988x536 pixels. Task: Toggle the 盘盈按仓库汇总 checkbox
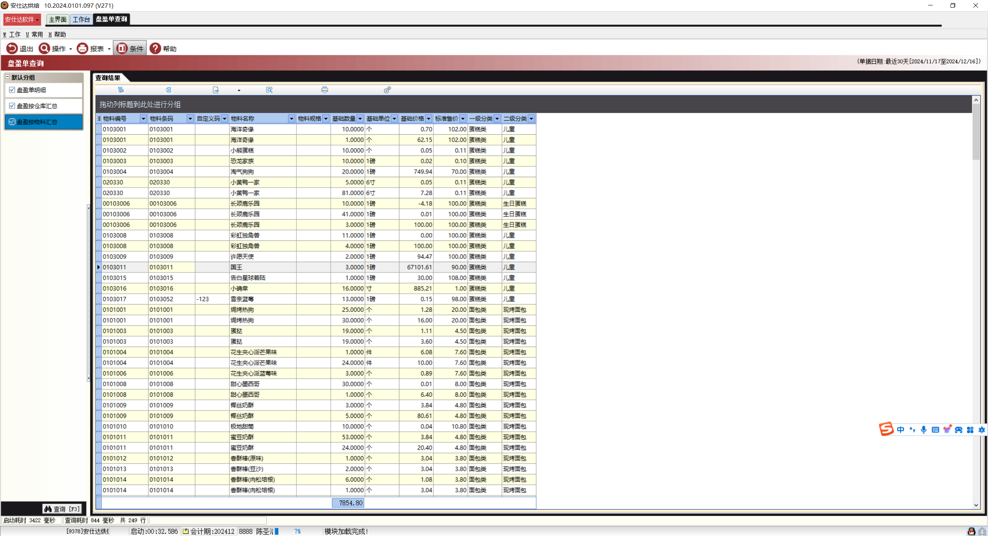coord(12,106)
